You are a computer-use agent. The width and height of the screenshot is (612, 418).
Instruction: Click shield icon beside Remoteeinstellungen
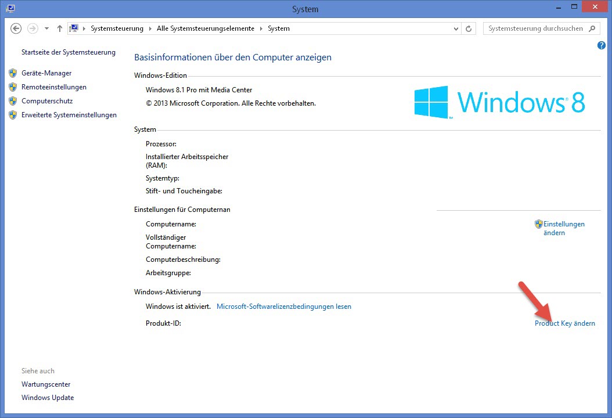[x=13, y=87]
